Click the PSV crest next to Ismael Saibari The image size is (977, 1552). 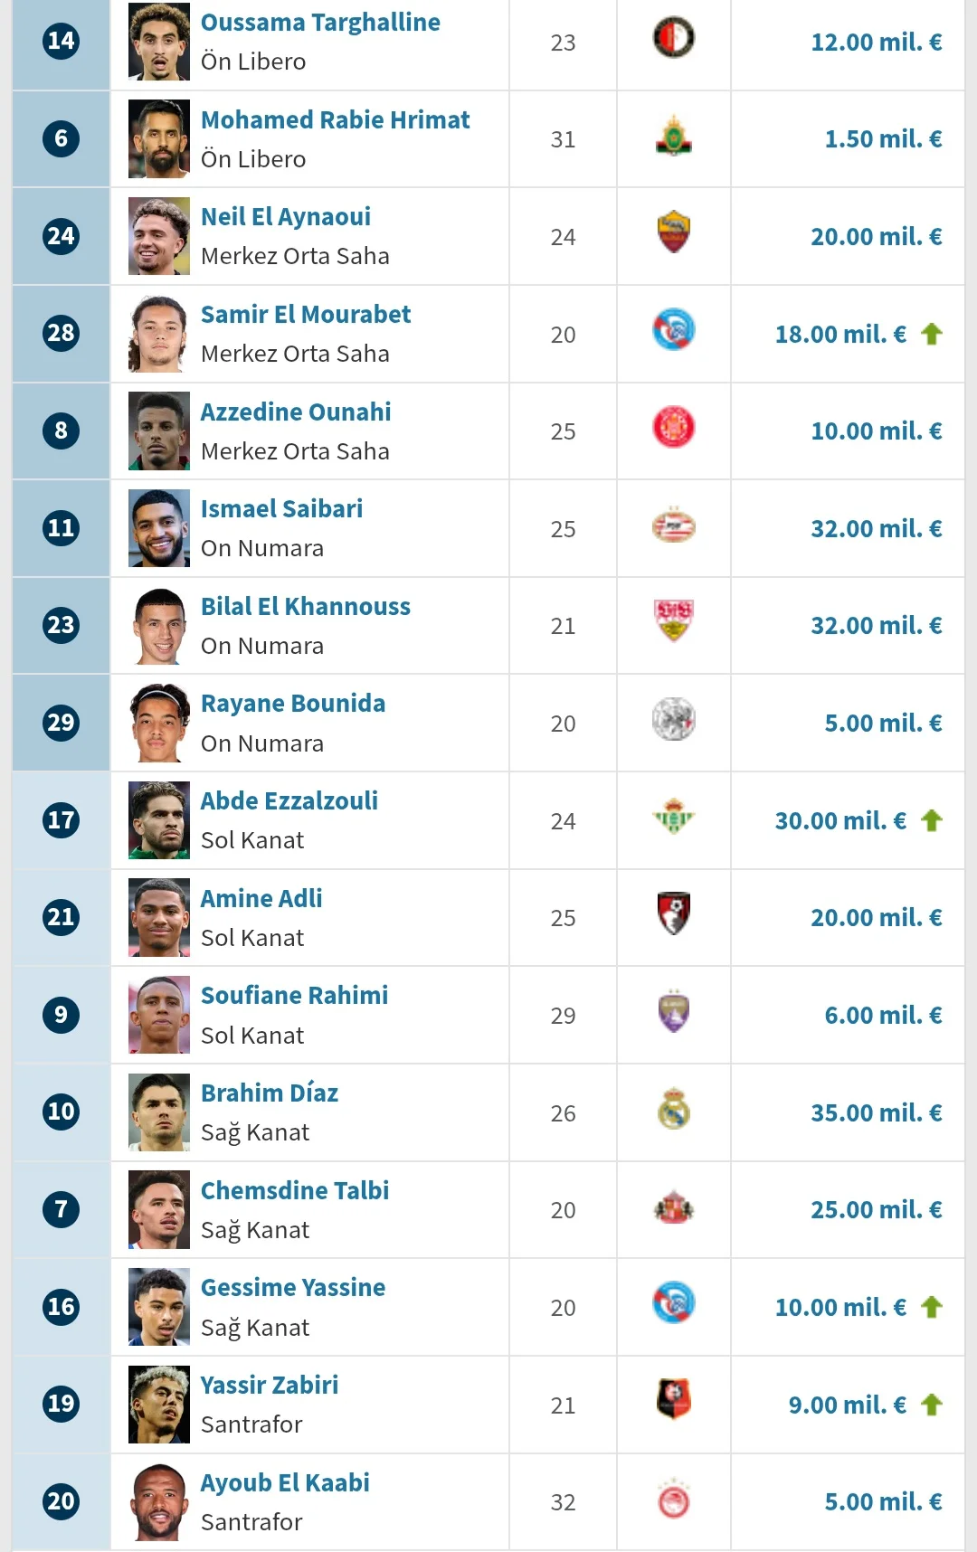tap(673, 526)
